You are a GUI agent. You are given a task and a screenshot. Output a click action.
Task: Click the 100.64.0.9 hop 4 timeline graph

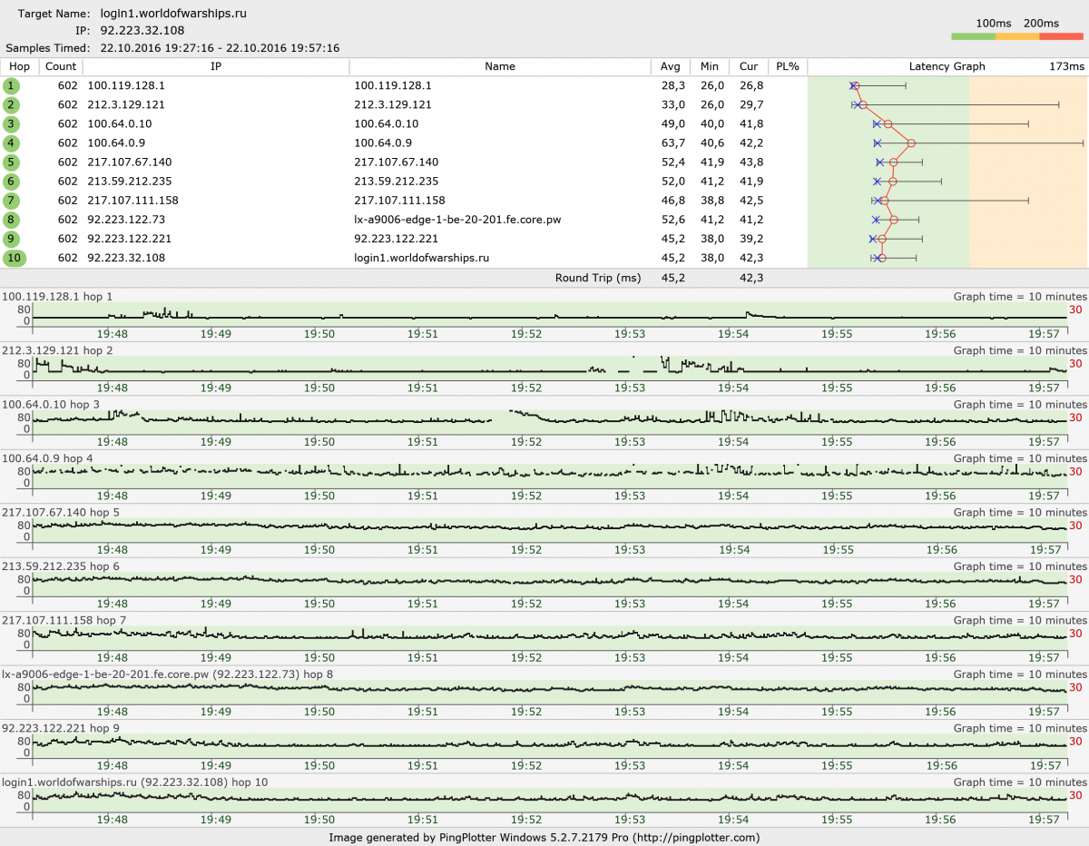coord(550,476)
